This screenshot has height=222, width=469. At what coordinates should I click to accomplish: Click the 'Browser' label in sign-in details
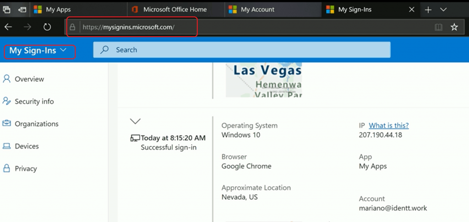[234, 157]
